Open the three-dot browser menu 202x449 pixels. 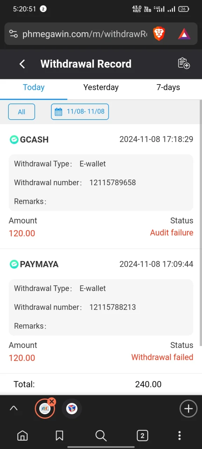180,436
